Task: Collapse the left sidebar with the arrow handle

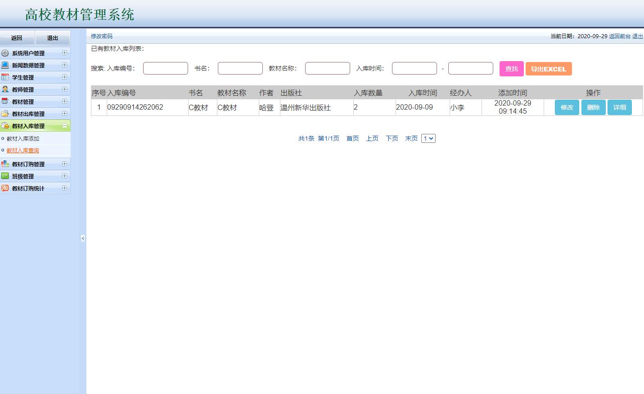Action: pos(83,239)
